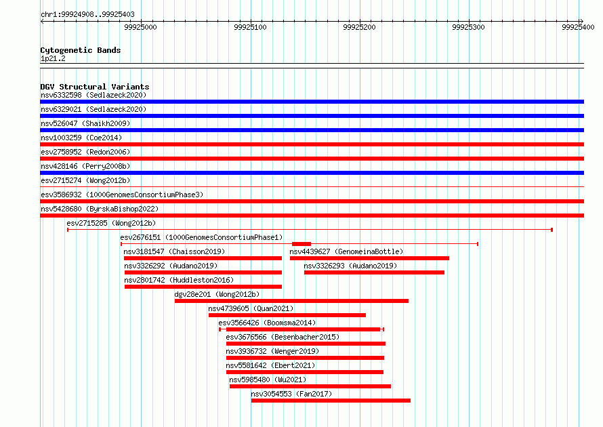Click the 99925100 ruler position label

(250, 27)
